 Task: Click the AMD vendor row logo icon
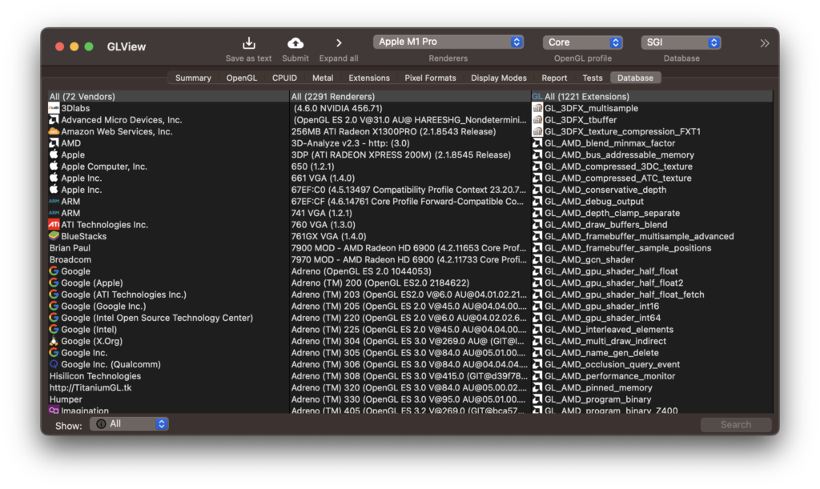pos(54,143)
